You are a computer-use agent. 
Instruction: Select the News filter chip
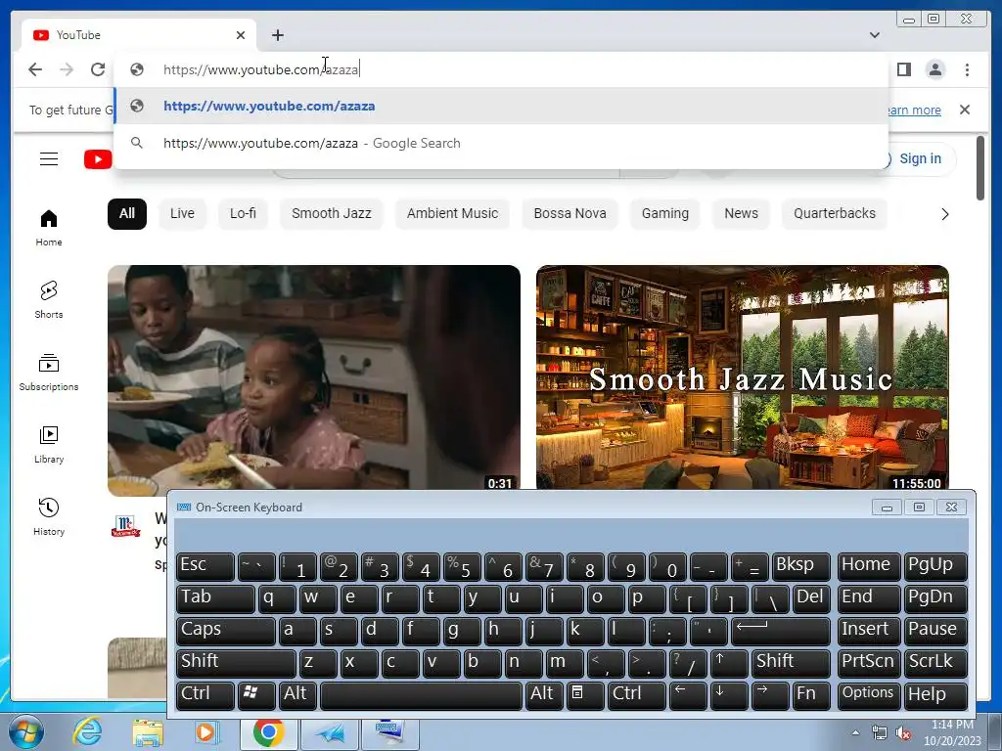[742, 213]
